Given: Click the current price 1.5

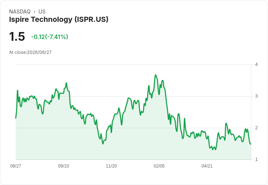Looking at the screenshot, I should point(17,36).
